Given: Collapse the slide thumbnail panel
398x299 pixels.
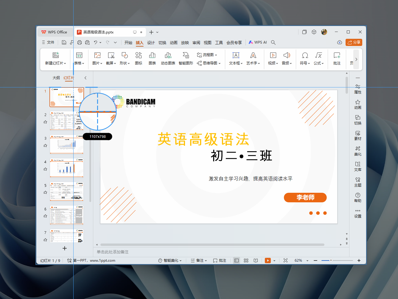Looking at the screenshot, I should pos(85,78).
